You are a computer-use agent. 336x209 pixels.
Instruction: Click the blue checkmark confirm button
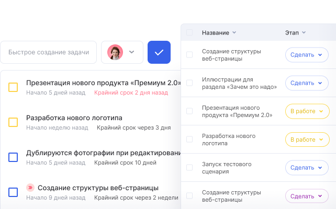pyautogui.click(x=159, y=52)
